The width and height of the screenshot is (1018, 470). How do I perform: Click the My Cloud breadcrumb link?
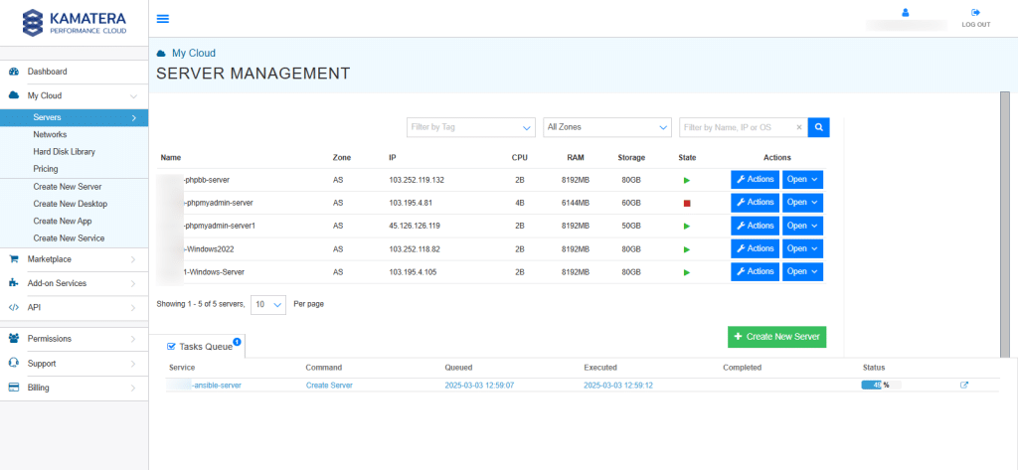click(194, 54)
